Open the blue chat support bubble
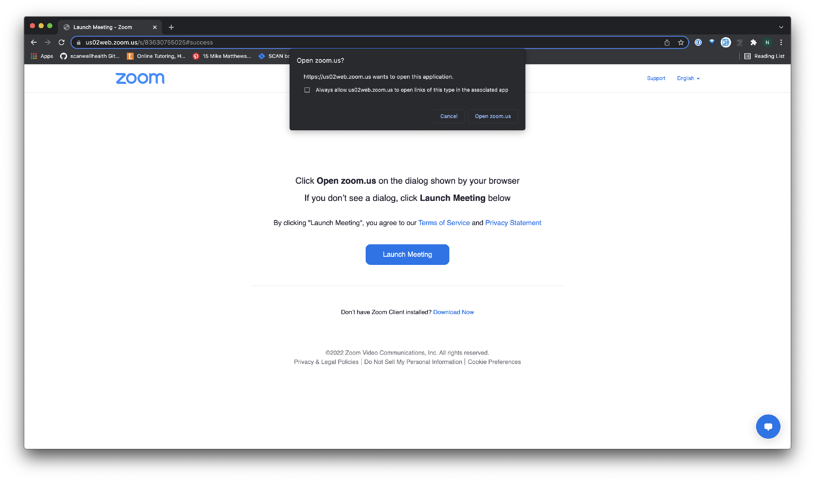Screen dimensions: 815x481 (x=768, y=426)
